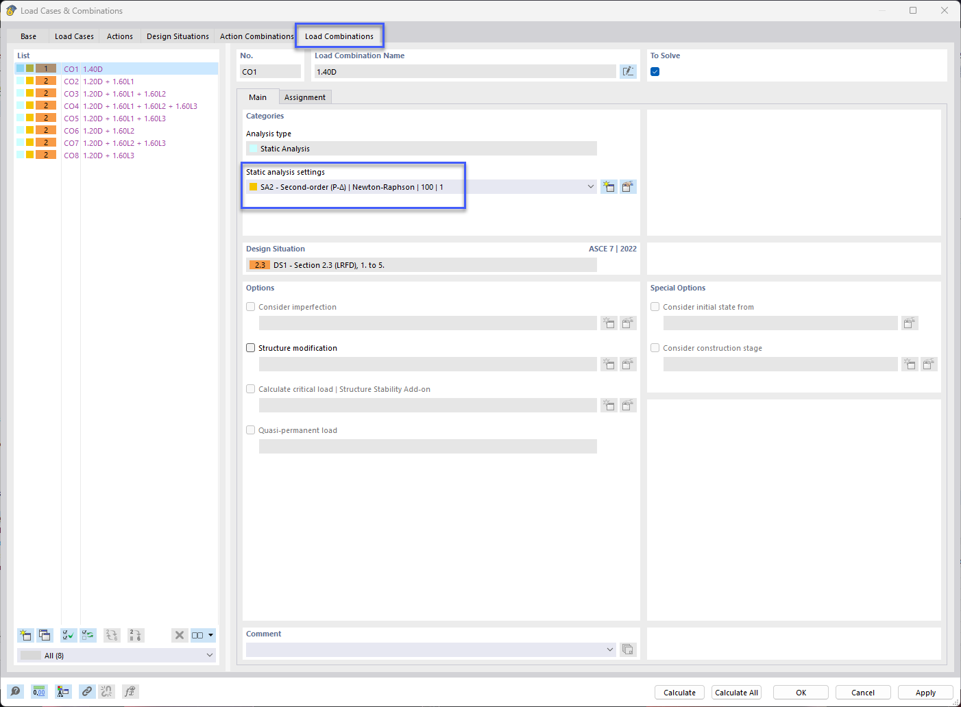The height and width of the screenshot is (707, 961).
Task: Select CO4 1.20D + 1.60L1 + 1.60L2 + 1.60L3
Action: (117, 106)
